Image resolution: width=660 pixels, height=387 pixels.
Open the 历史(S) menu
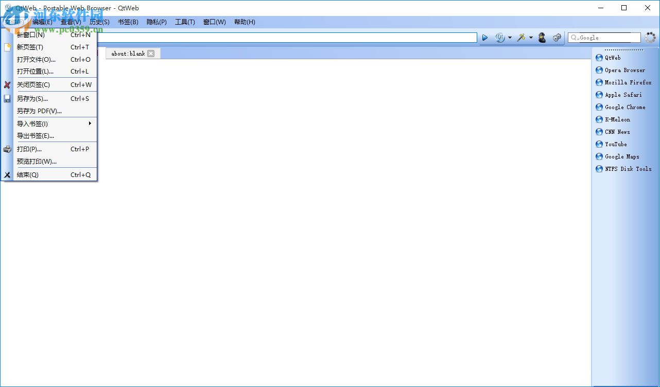(x=99, y=22)
